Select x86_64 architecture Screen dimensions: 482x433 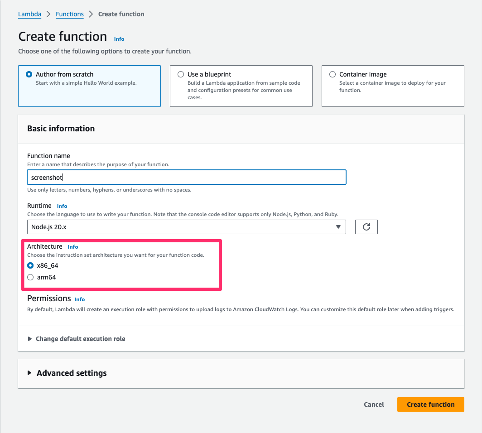(30, 265)
